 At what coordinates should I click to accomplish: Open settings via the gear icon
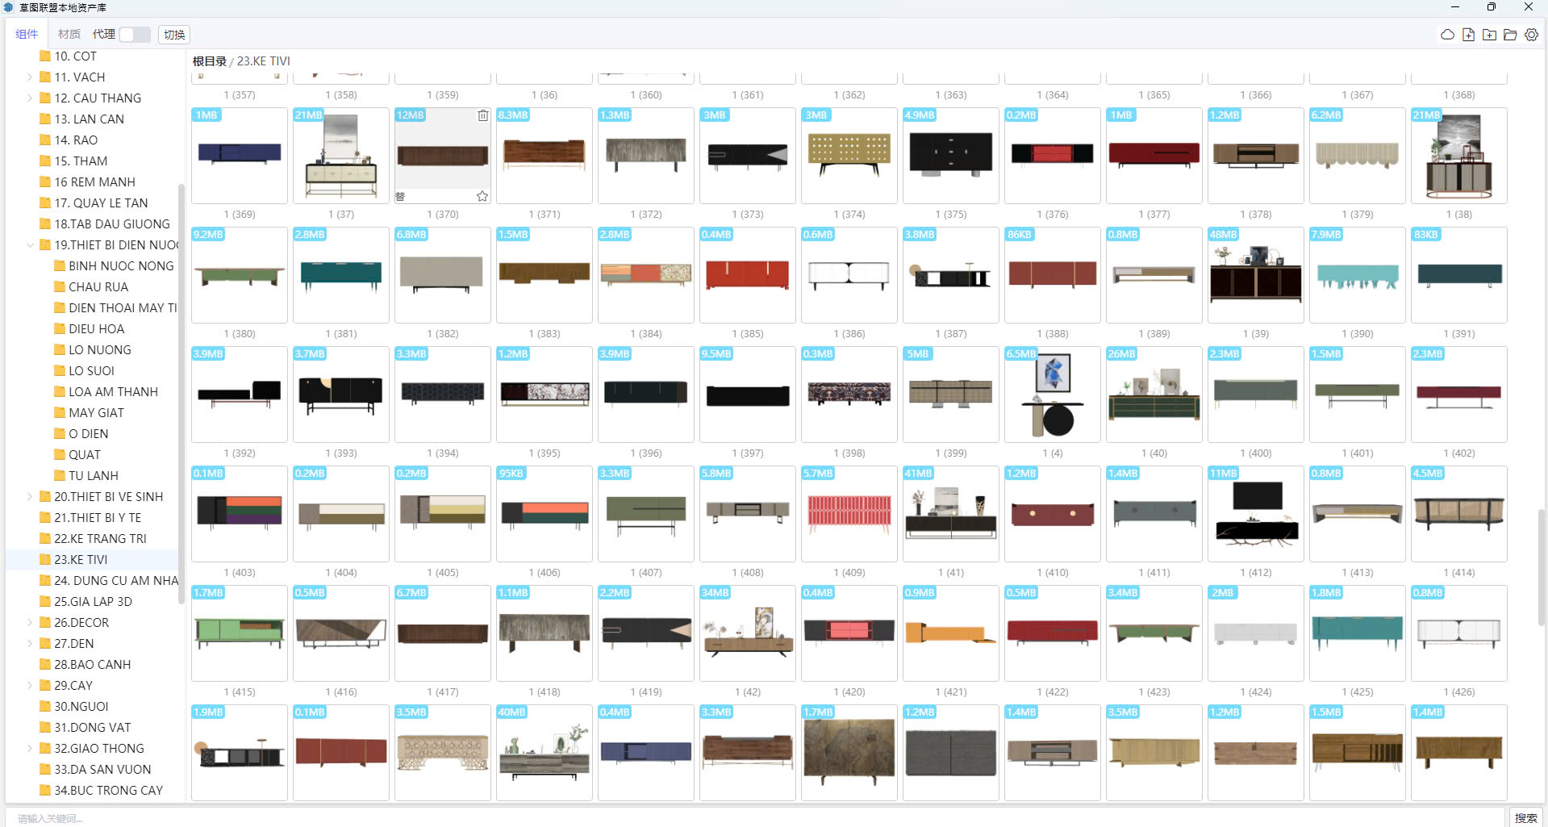(1531, 35)
